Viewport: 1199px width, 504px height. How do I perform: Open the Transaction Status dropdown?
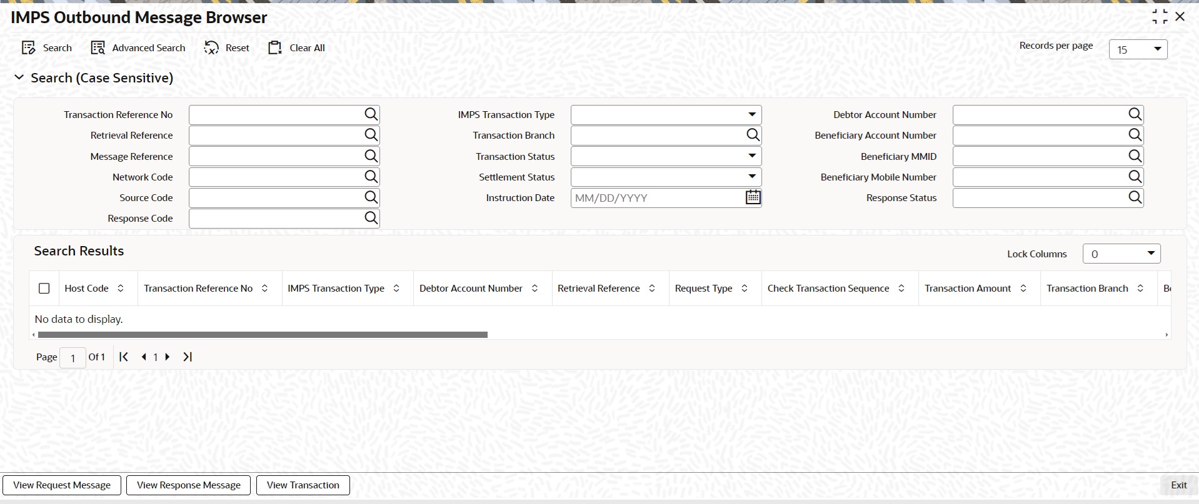point(666,156)
